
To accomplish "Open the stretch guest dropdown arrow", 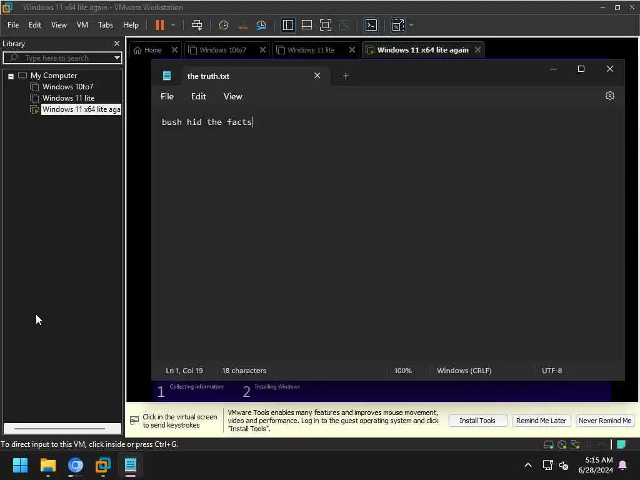I will (411, 25).
